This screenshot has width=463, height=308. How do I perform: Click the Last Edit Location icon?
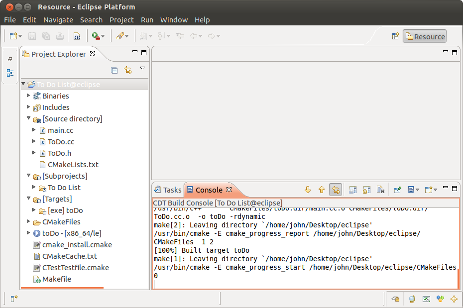(180, 36)
